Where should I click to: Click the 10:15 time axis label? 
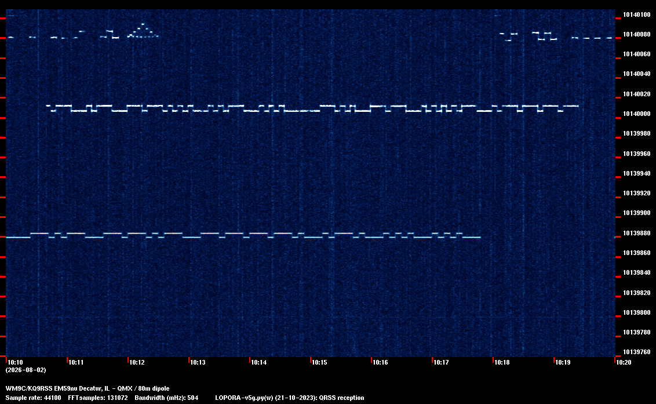[319, 362]
